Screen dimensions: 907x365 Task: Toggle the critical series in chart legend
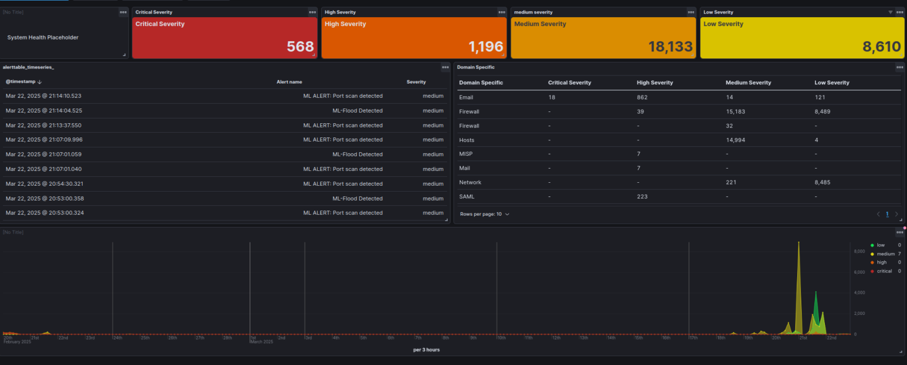883,271
